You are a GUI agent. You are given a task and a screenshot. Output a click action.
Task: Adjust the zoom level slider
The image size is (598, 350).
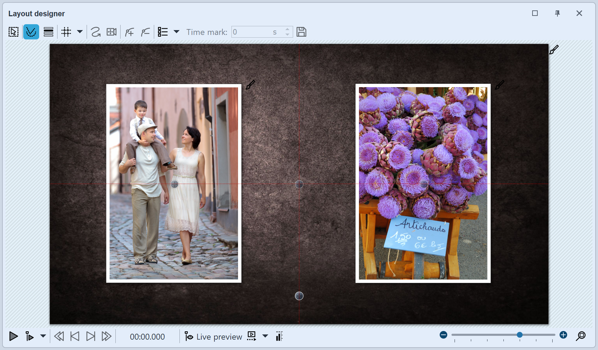coord(519,335)
